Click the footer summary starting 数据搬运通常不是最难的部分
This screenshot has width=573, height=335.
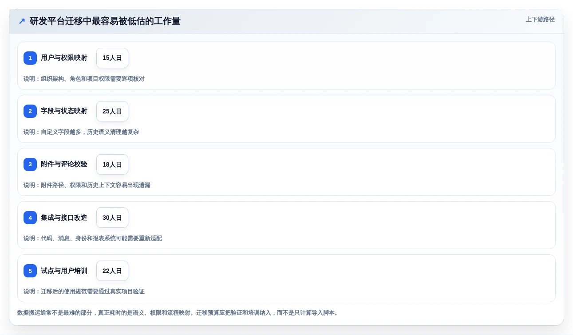pyautogui.click(x=179, y=313)
